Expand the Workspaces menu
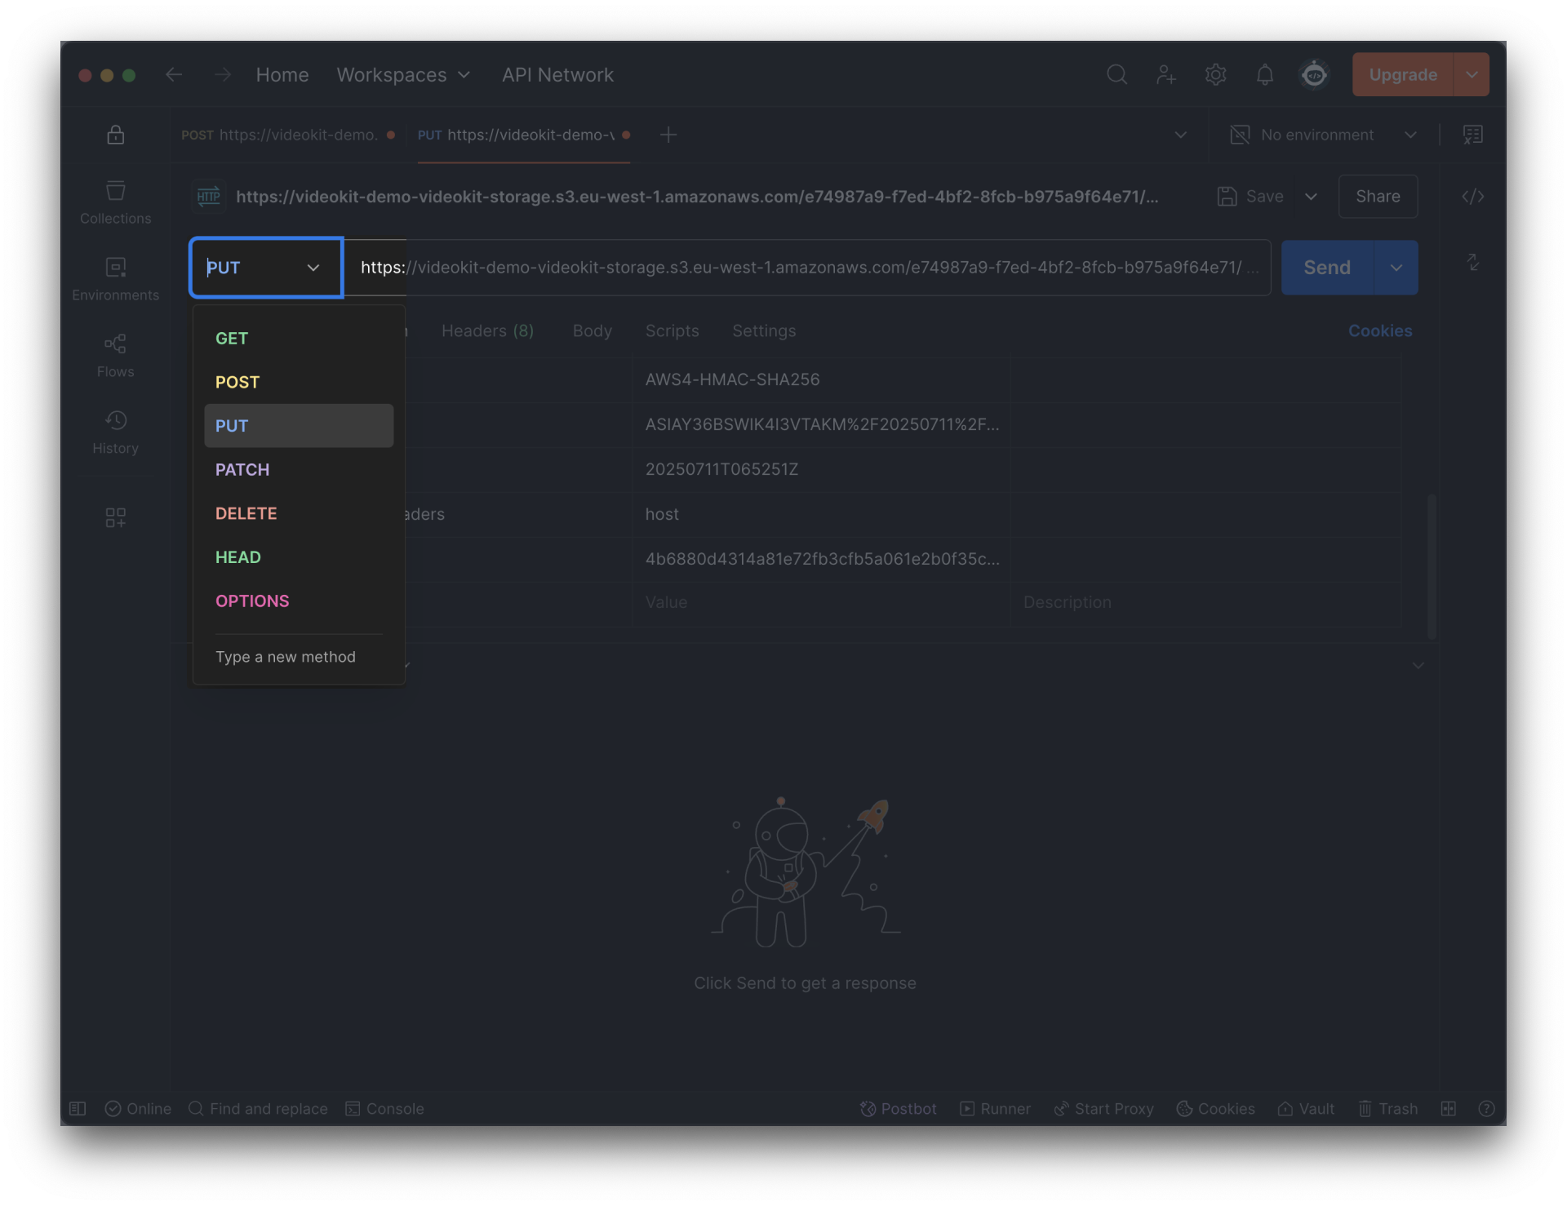Screen dimensions: 1567x1206 [403, 75]
